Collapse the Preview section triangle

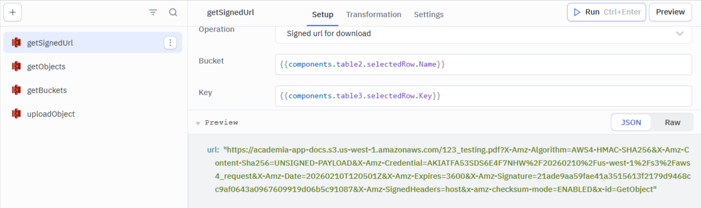(198, 123)
